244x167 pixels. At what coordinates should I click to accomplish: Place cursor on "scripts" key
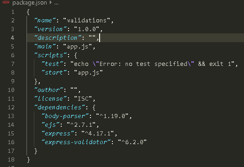point(51,55)
